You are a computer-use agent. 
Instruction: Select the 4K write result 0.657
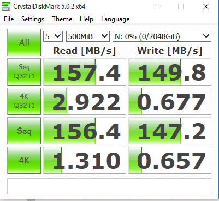(170, 160)
